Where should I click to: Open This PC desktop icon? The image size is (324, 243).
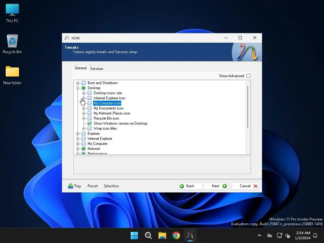12,13
